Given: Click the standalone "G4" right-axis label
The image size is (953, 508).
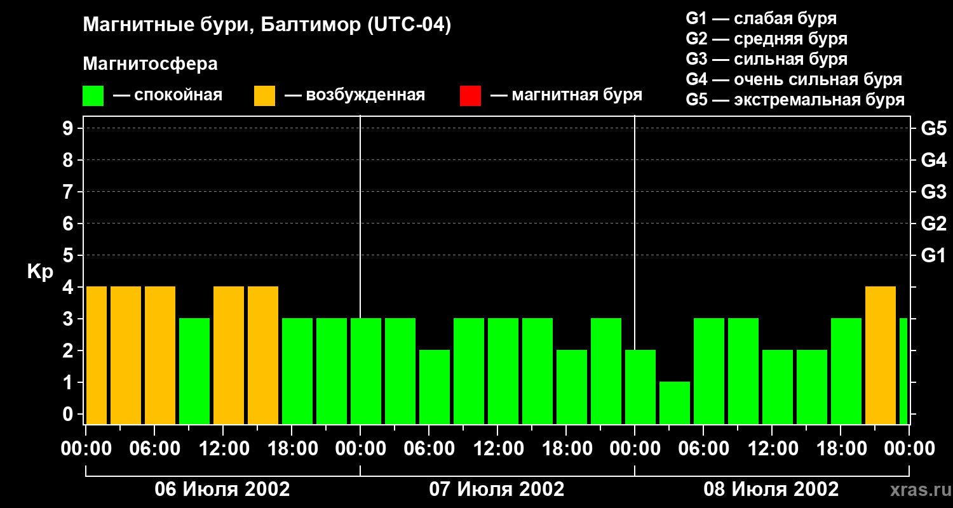Looking at the screenshot, I should coord(933,160).
